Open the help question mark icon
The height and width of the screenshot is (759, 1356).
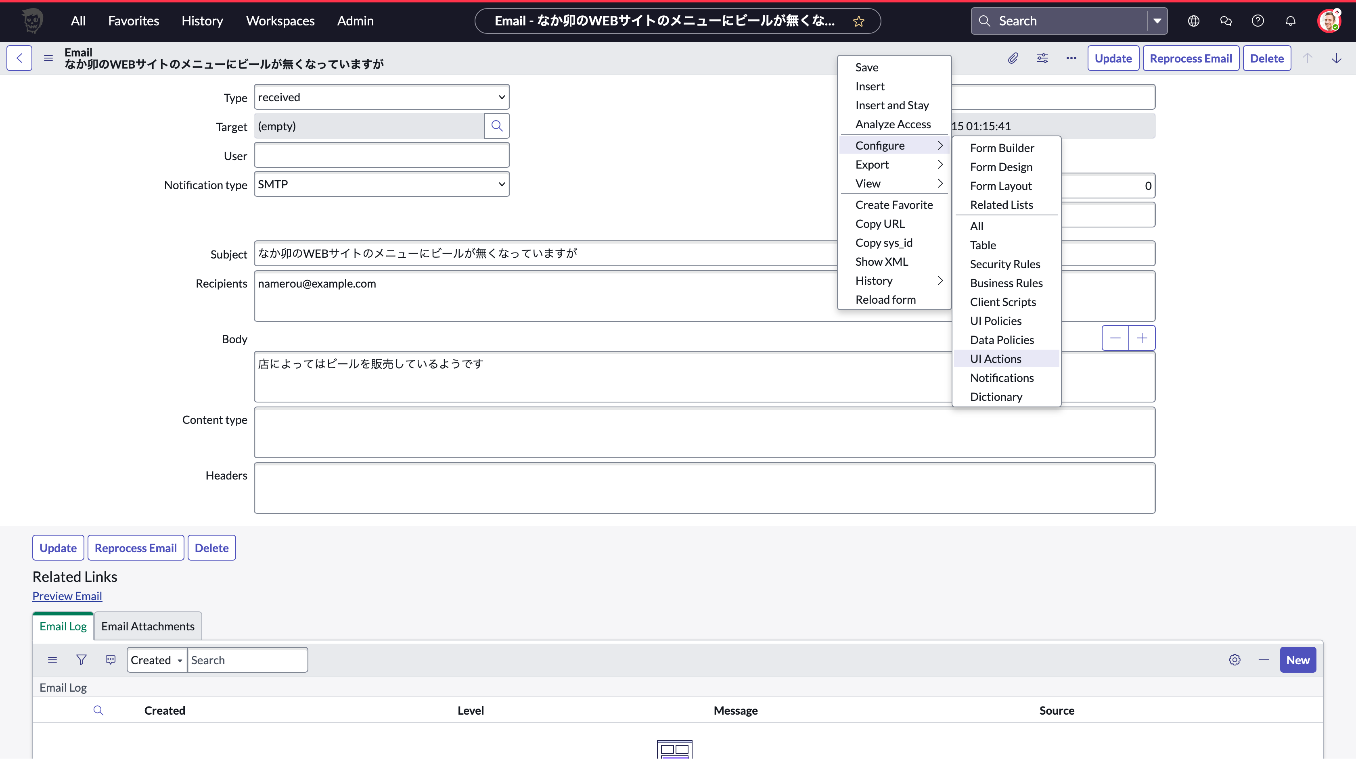[1258, 21]
